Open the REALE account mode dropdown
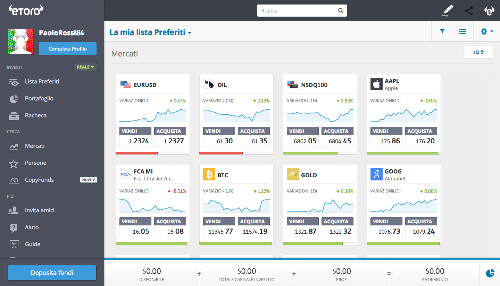500x286 pixels. (85, 67)
